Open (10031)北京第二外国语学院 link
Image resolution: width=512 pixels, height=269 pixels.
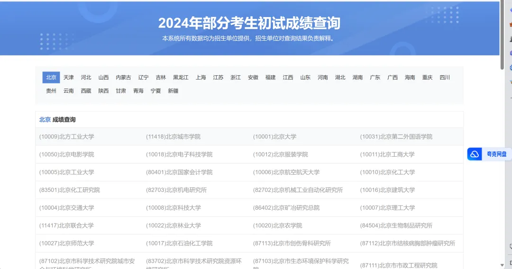(x=396, y=136)
